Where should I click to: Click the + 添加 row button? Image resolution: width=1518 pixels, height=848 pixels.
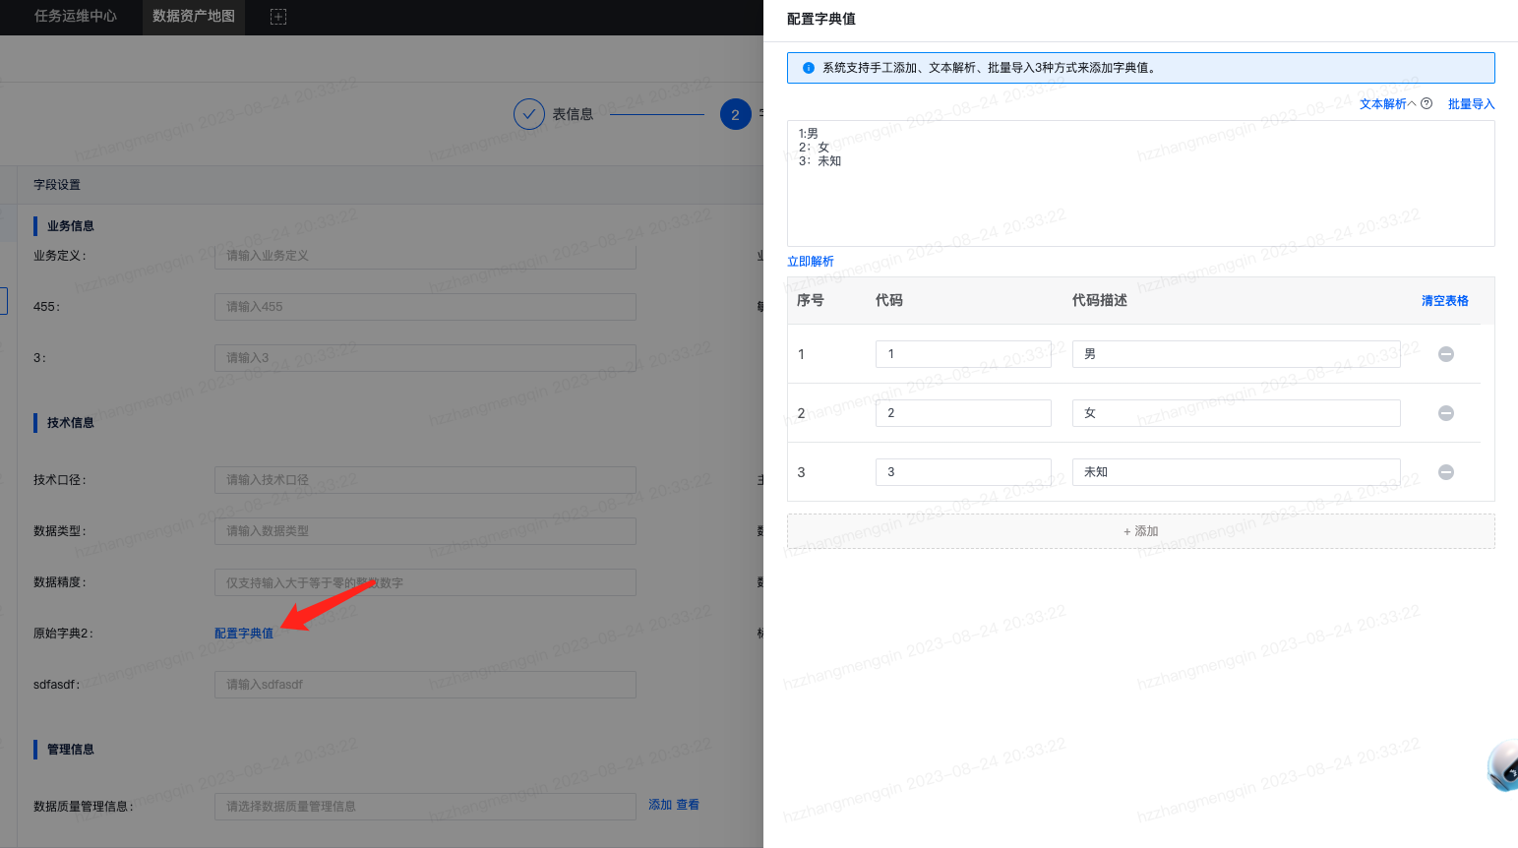pos(1141,531)
